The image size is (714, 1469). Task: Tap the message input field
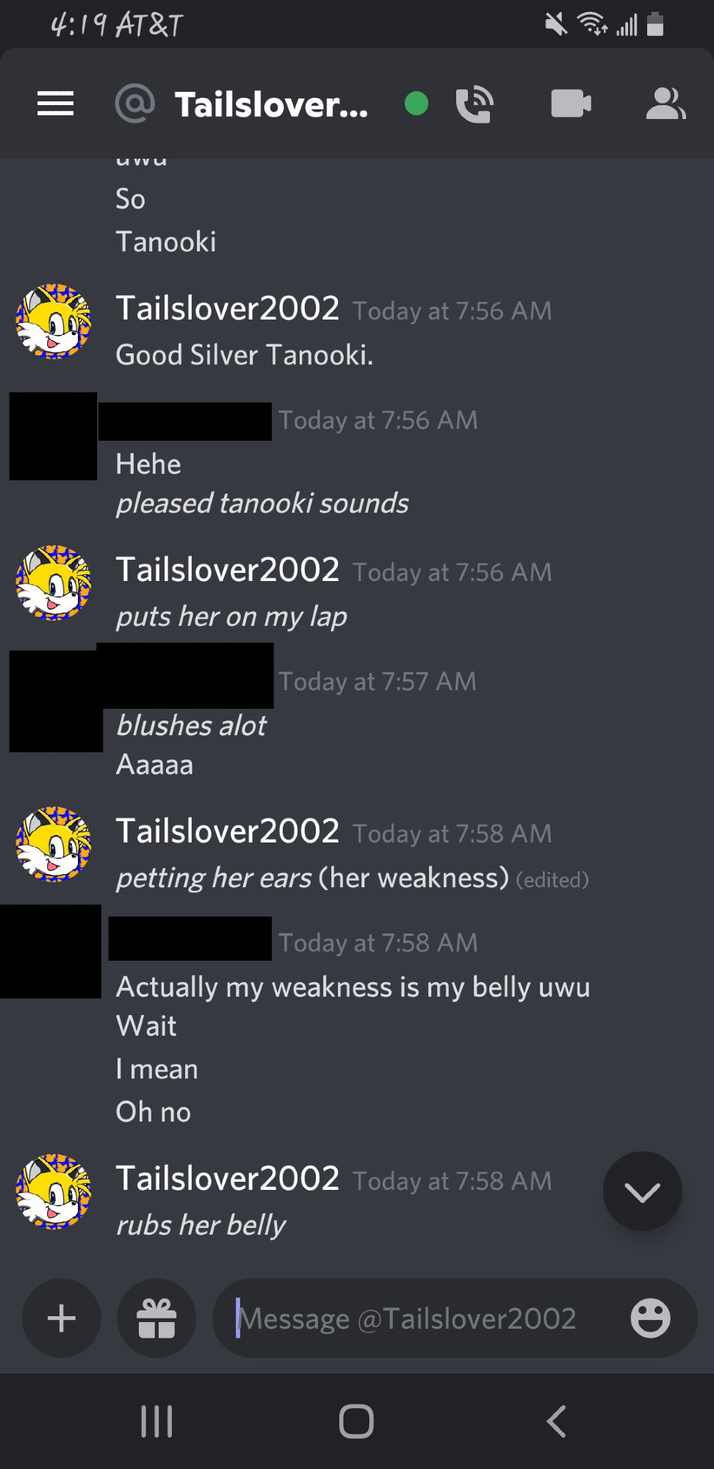click(x=419, y=1318)
